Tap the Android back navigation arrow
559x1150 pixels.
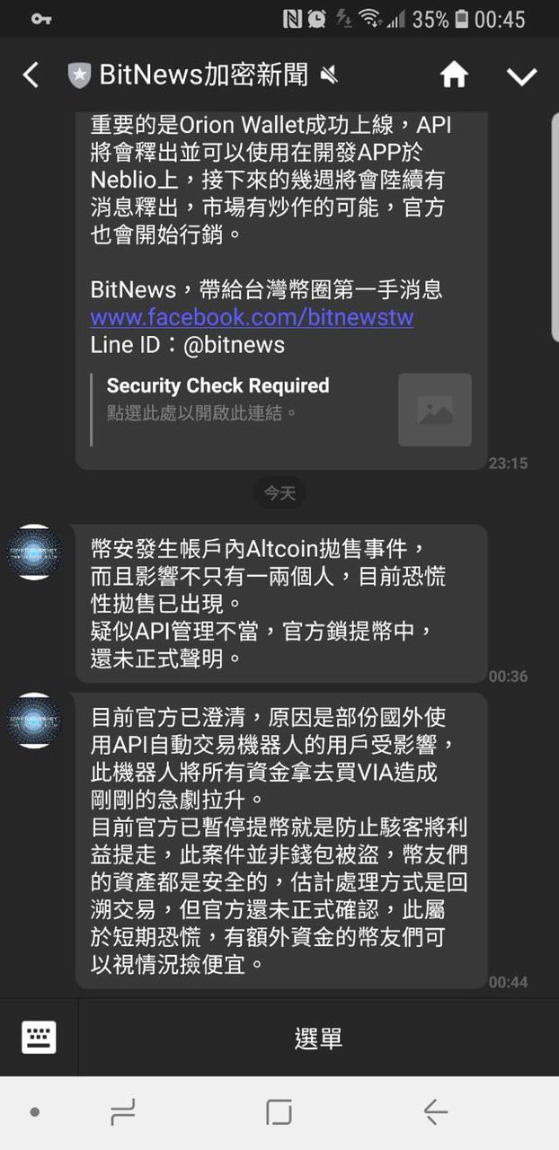tap(436, 1112)
